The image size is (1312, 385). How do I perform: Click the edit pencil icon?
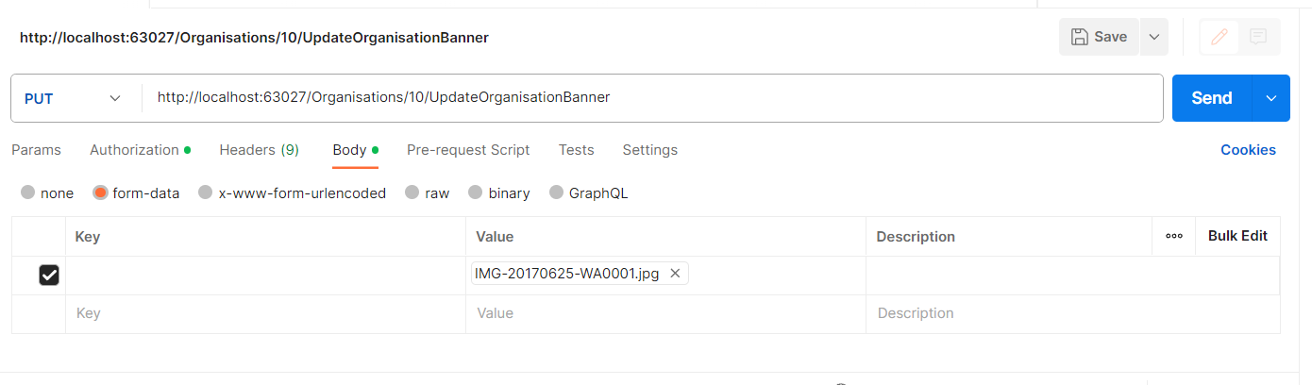[x=1219, y=37]
